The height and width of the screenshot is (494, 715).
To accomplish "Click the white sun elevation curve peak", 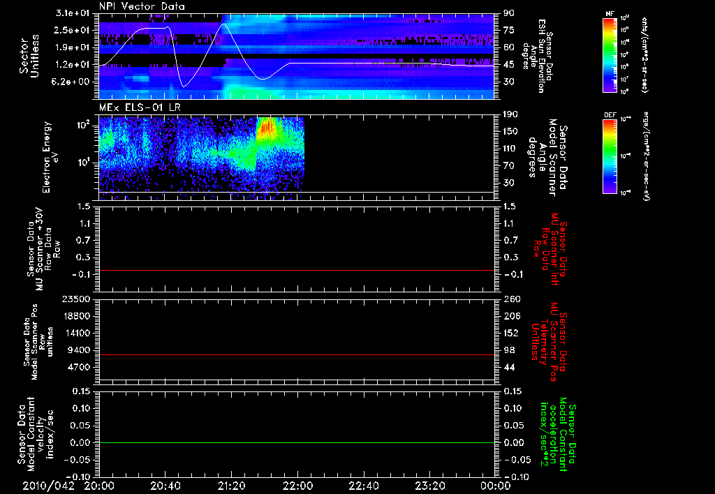I will (223, 24).
